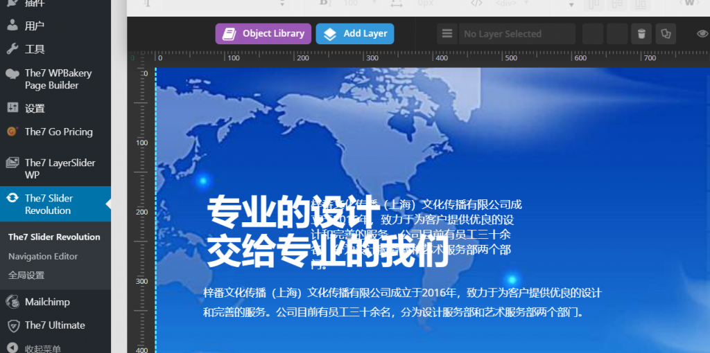Screen dimensions: 710x353
Task: Open the Navigation Editor link
Action: [43, 256]
